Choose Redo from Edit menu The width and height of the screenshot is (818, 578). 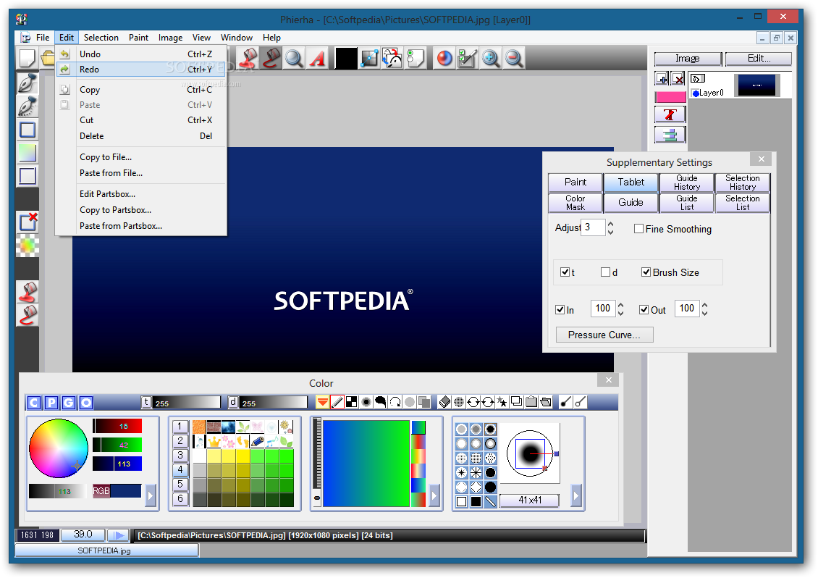coord(141,69)
